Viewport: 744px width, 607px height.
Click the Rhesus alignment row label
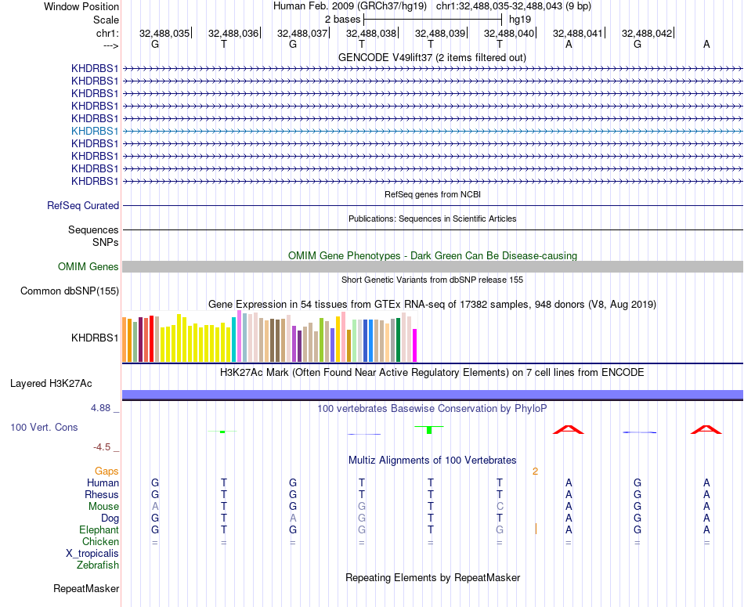coord(102,494)
